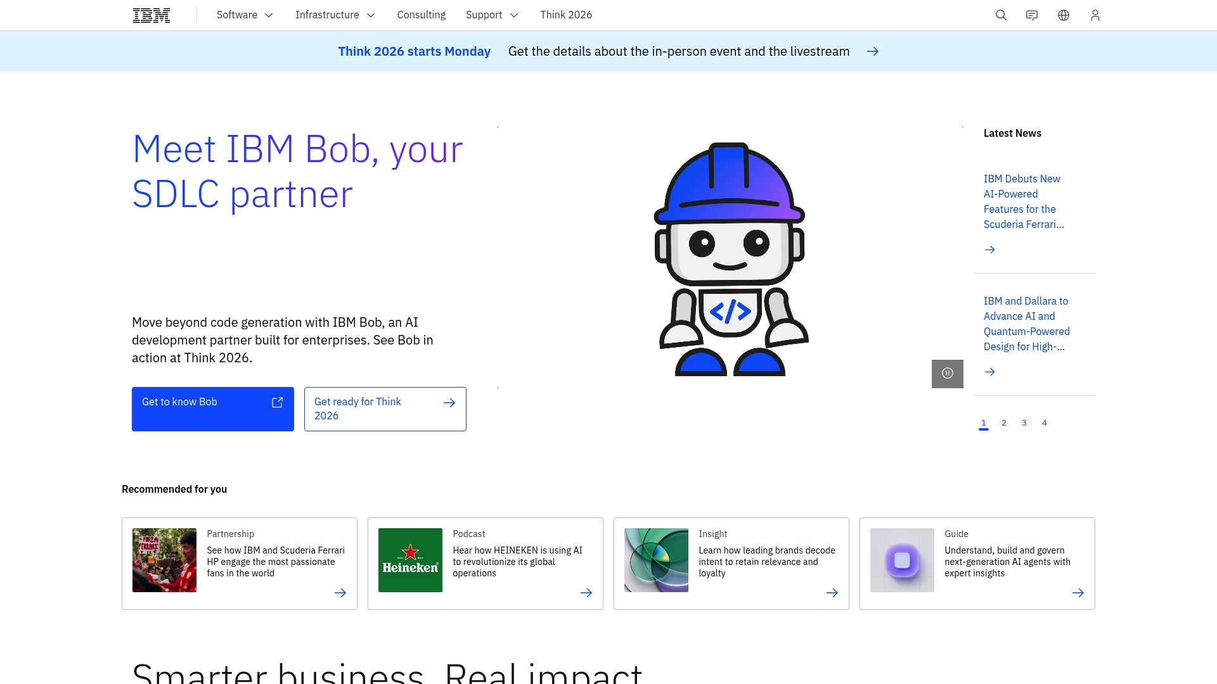1217x684 pixels.
Task: Click the Recommended for you heading
Action: [174, 490]
